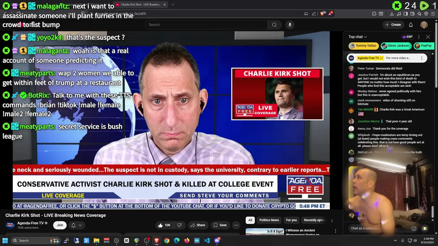Select the For you chip
438x246 pixels.
(x=291, y=220)
